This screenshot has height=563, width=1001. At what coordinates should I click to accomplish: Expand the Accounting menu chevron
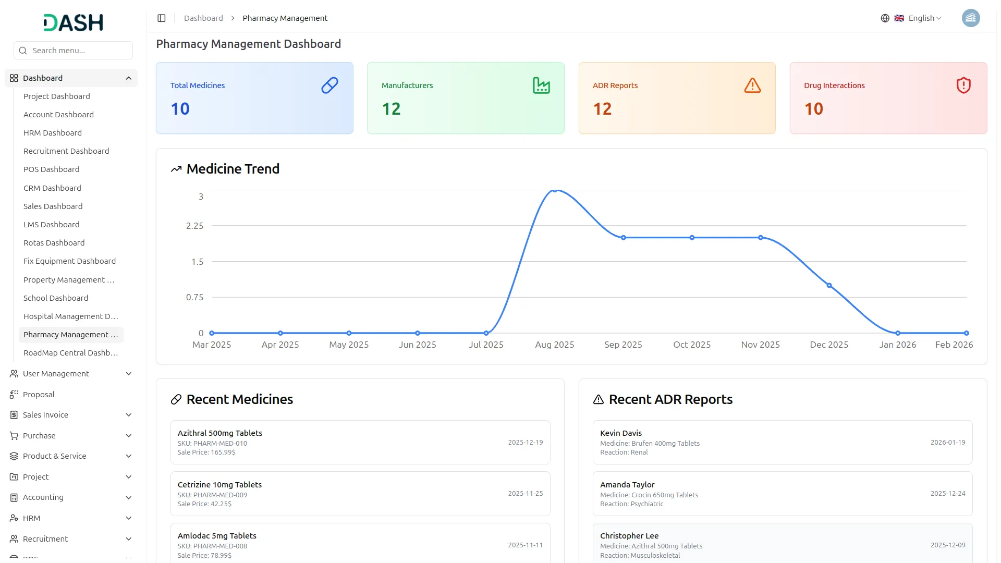point(128,497)
